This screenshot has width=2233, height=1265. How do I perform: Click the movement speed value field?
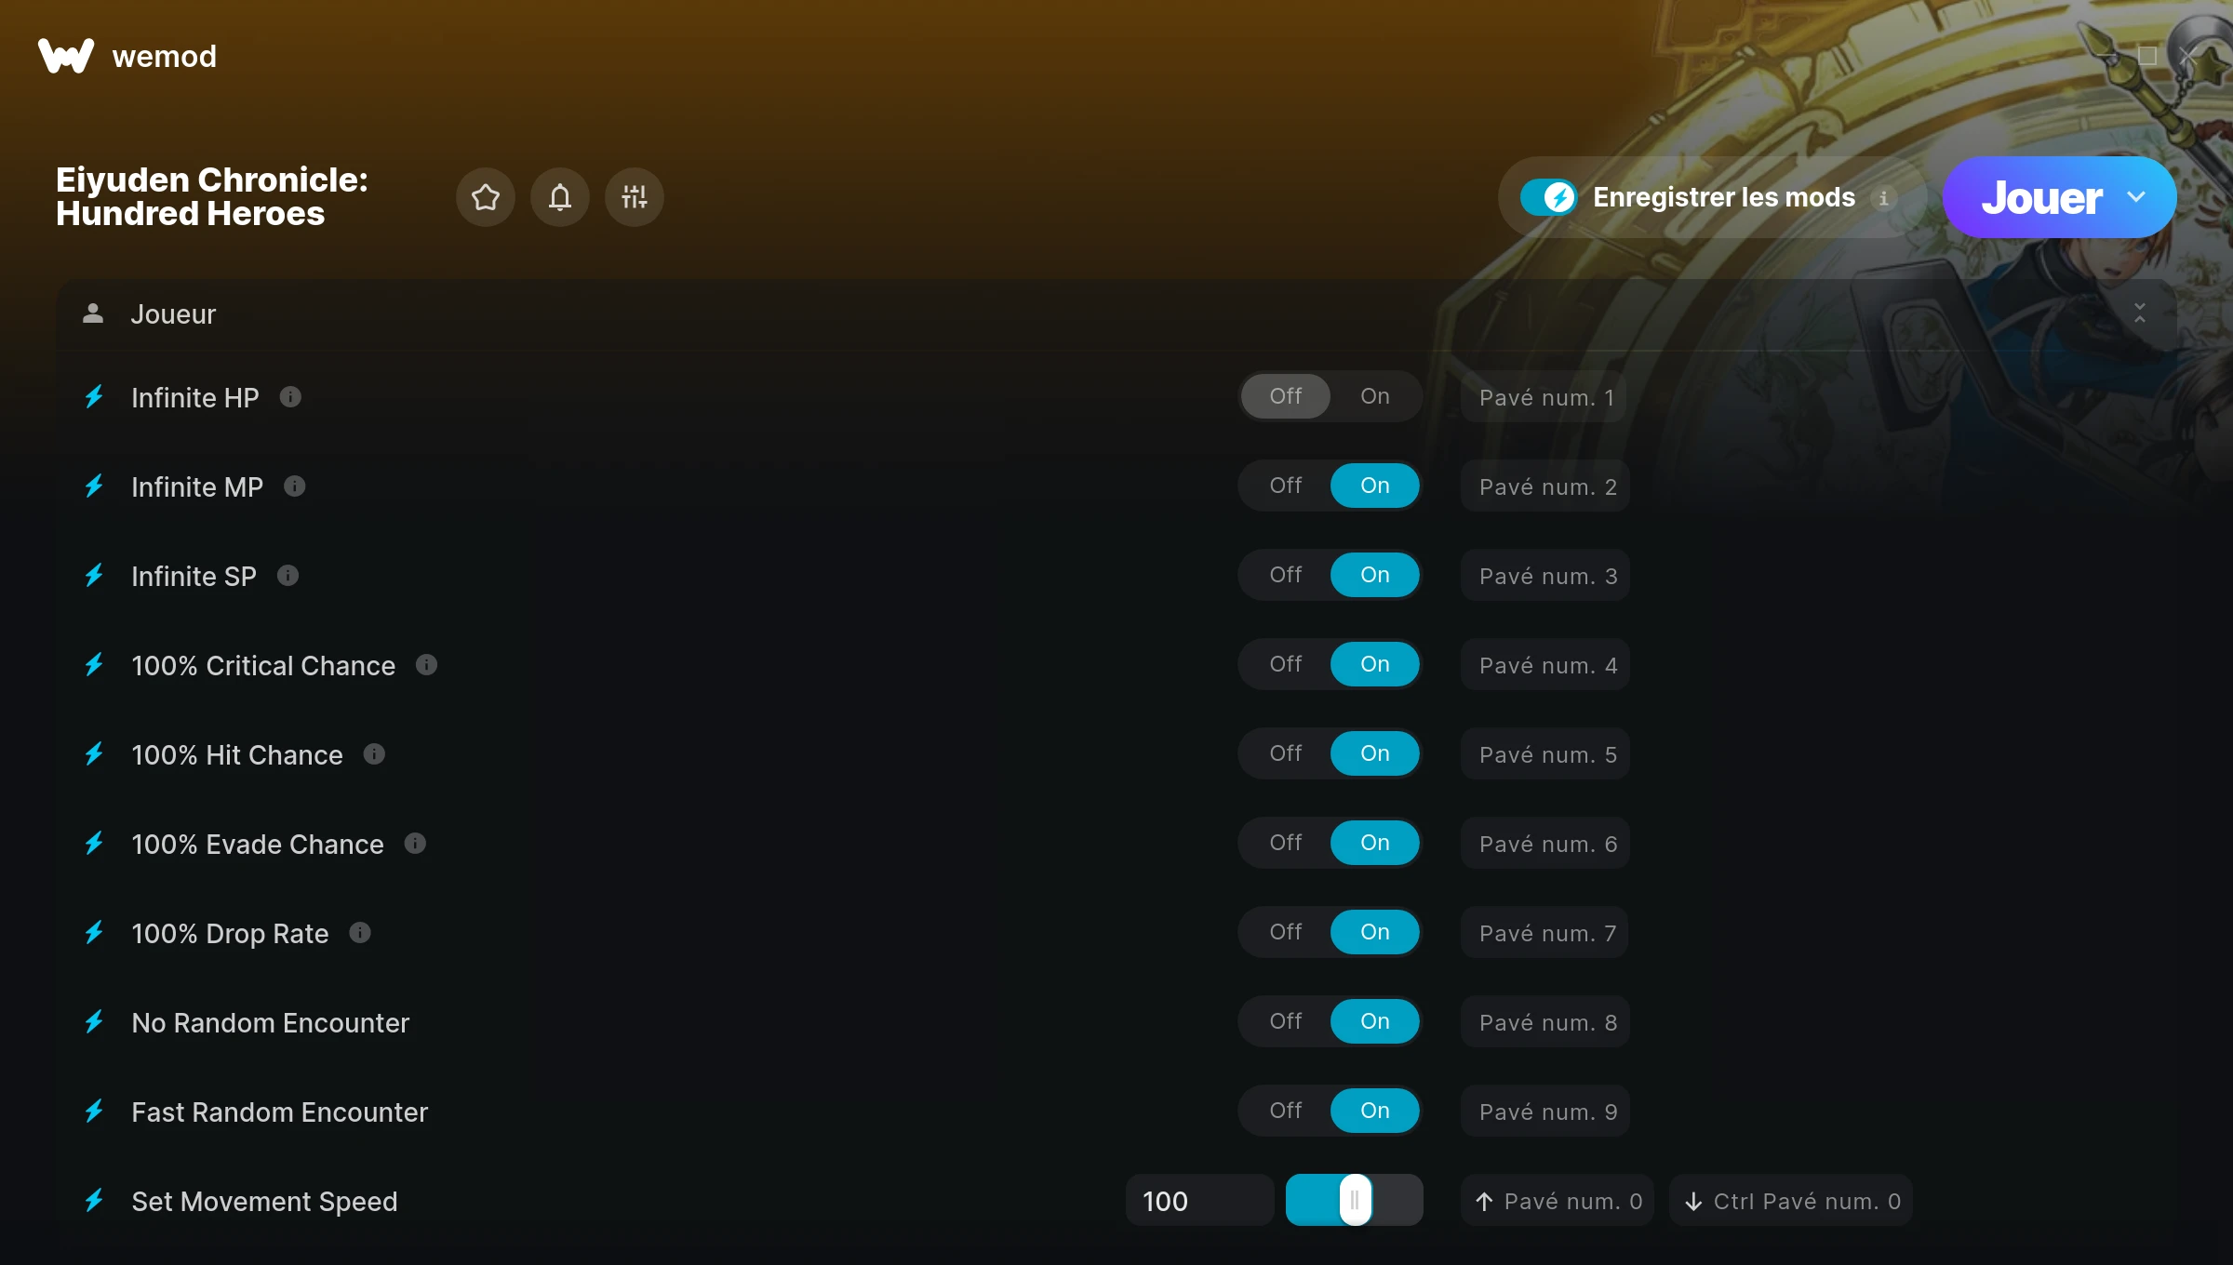tap(1199, 1201)
